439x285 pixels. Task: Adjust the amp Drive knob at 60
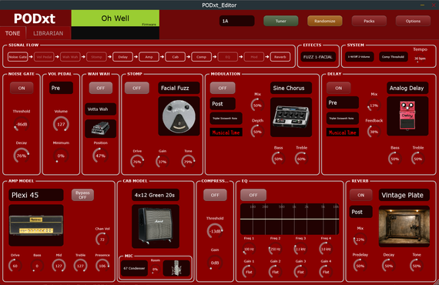point(15,266)
